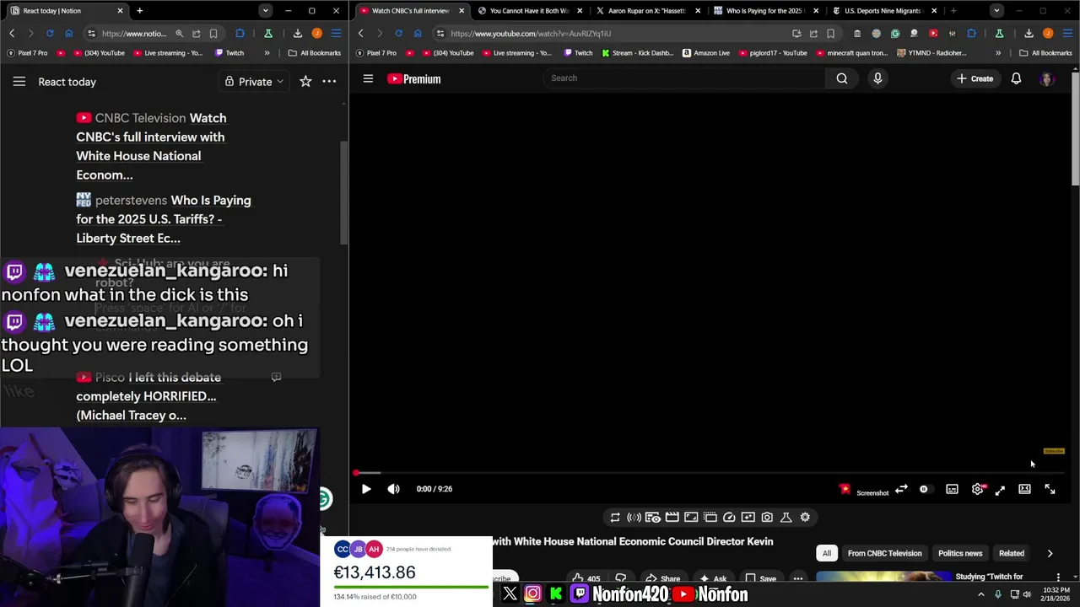This screenshot has height=607, width=1080.
Task: Open 'Stream - Kick Dashb...' bookmark
Action: pyautogui.click(x=637, y=53)
